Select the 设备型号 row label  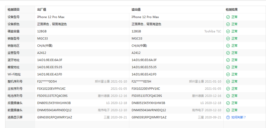coord(14,17)
